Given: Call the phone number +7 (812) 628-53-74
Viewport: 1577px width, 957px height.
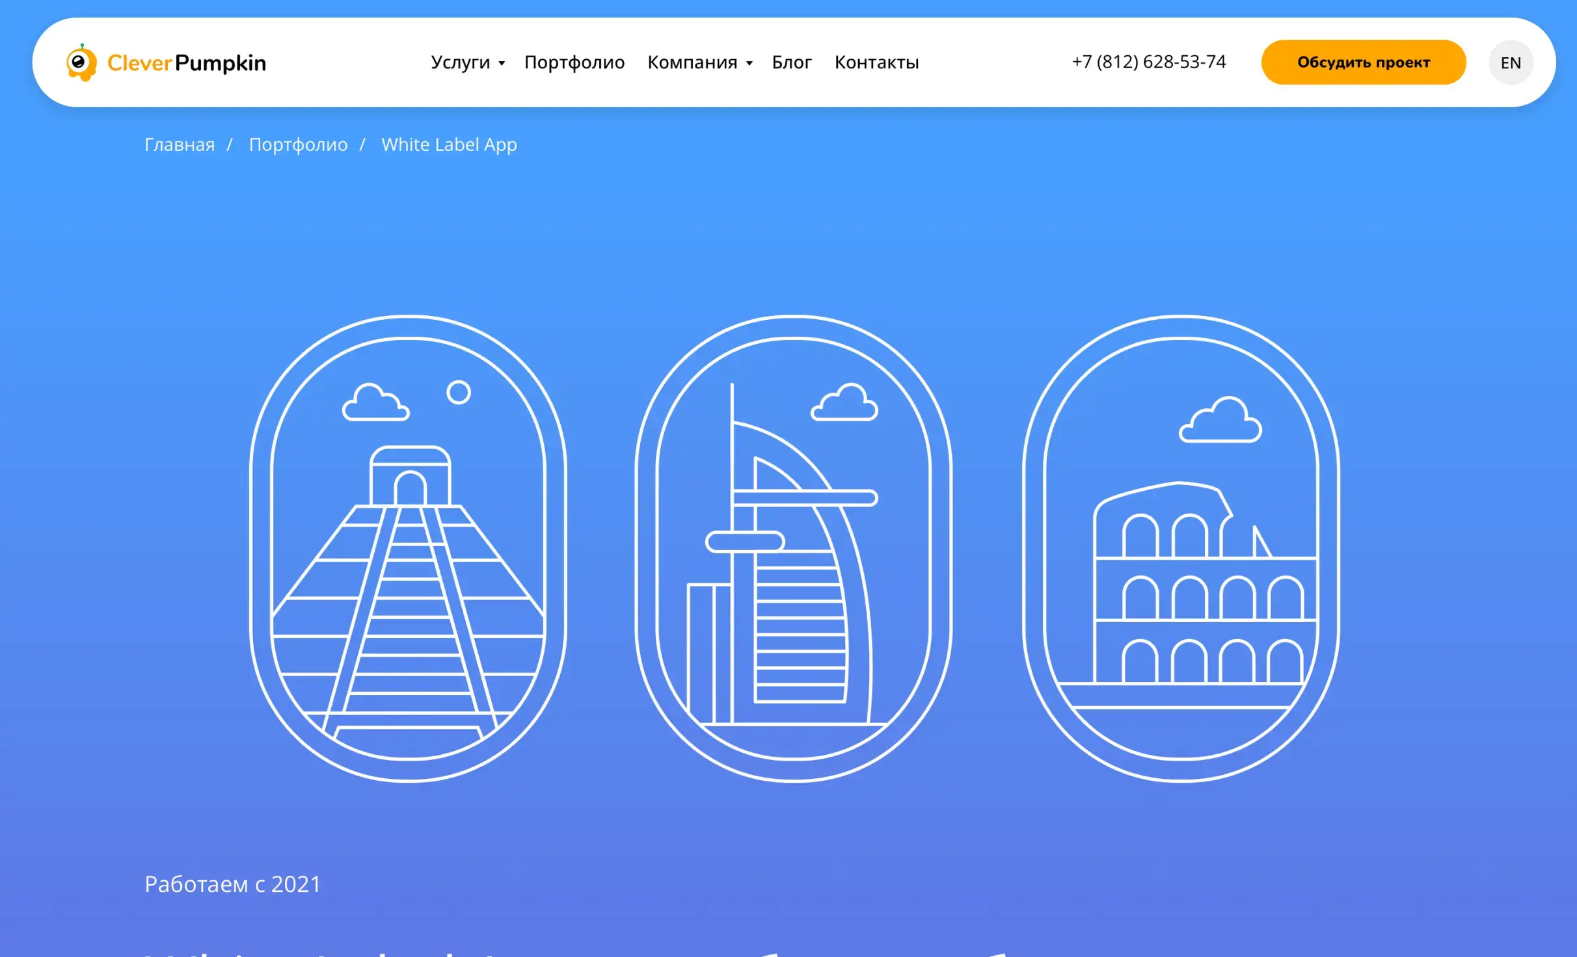Looking at the screenshot, I should pos(1149,62).
